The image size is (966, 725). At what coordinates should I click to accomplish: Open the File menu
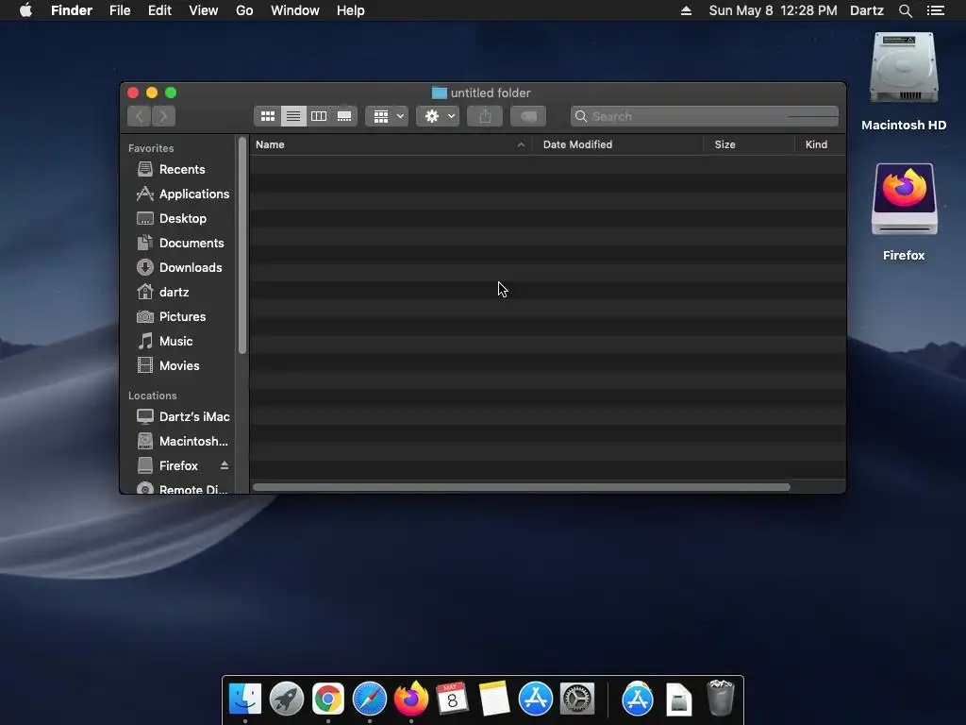pos(120,10)
